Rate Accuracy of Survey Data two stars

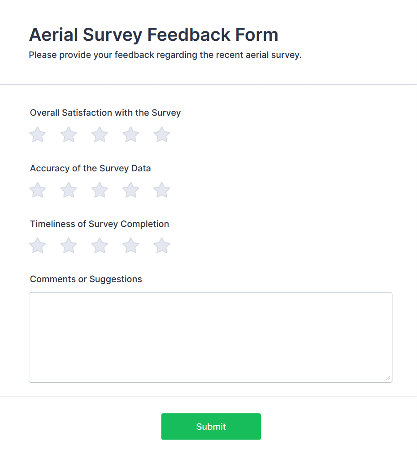69,190
